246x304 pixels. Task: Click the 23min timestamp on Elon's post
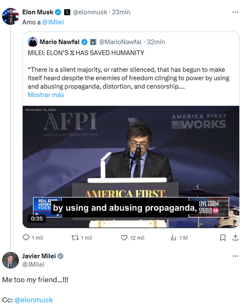click(x=121, y=12)
